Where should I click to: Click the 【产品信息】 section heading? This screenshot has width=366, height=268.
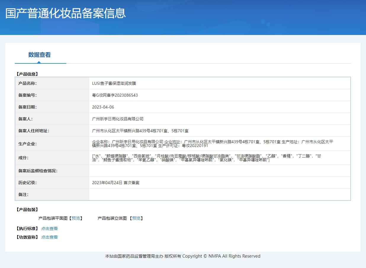[27, 74]
